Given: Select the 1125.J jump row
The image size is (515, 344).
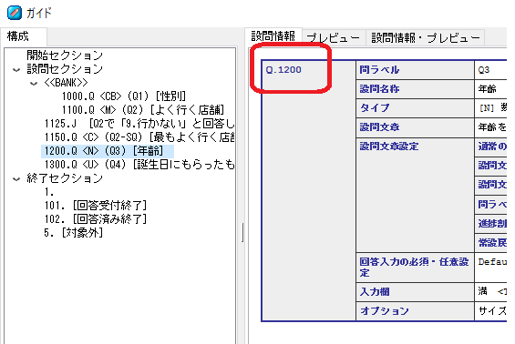Looking at the screenshot, I should 139,124.
